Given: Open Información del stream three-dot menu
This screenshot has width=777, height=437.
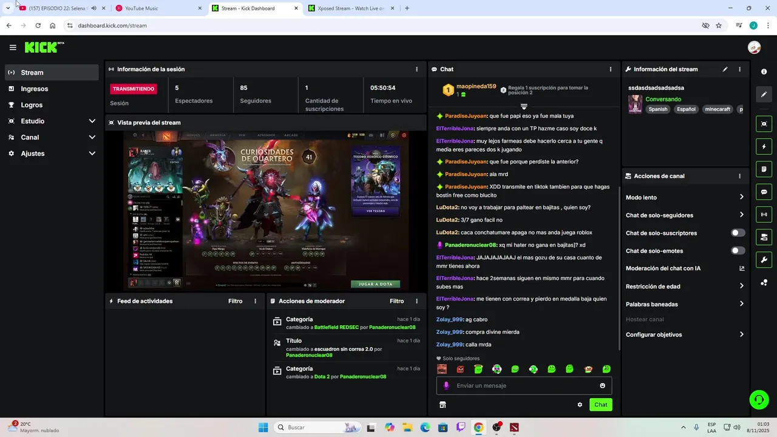Looking at the screenshot, I should point(739,69).
